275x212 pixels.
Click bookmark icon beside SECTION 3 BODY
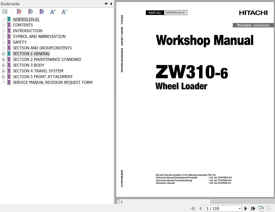[x=9, y=65]
